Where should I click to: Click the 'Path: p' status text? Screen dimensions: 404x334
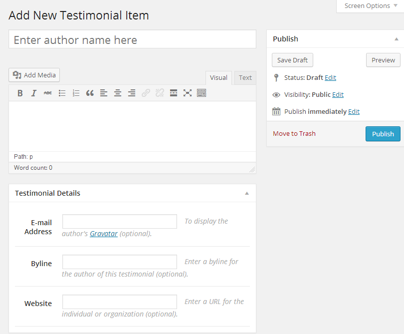point(23,157)
